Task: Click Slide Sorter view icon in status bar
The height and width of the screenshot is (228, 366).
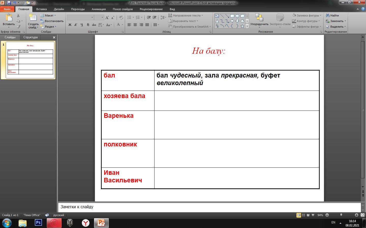Action: 303,215
